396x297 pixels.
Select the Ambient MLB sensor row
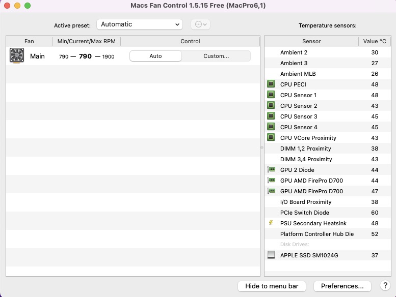[328, 74]
